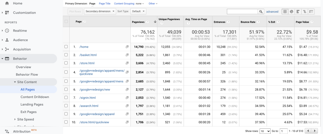323x134 pixels.
Task: Open the Show rows dropdown
Action: pyautogui.click(x=264, y=131)
